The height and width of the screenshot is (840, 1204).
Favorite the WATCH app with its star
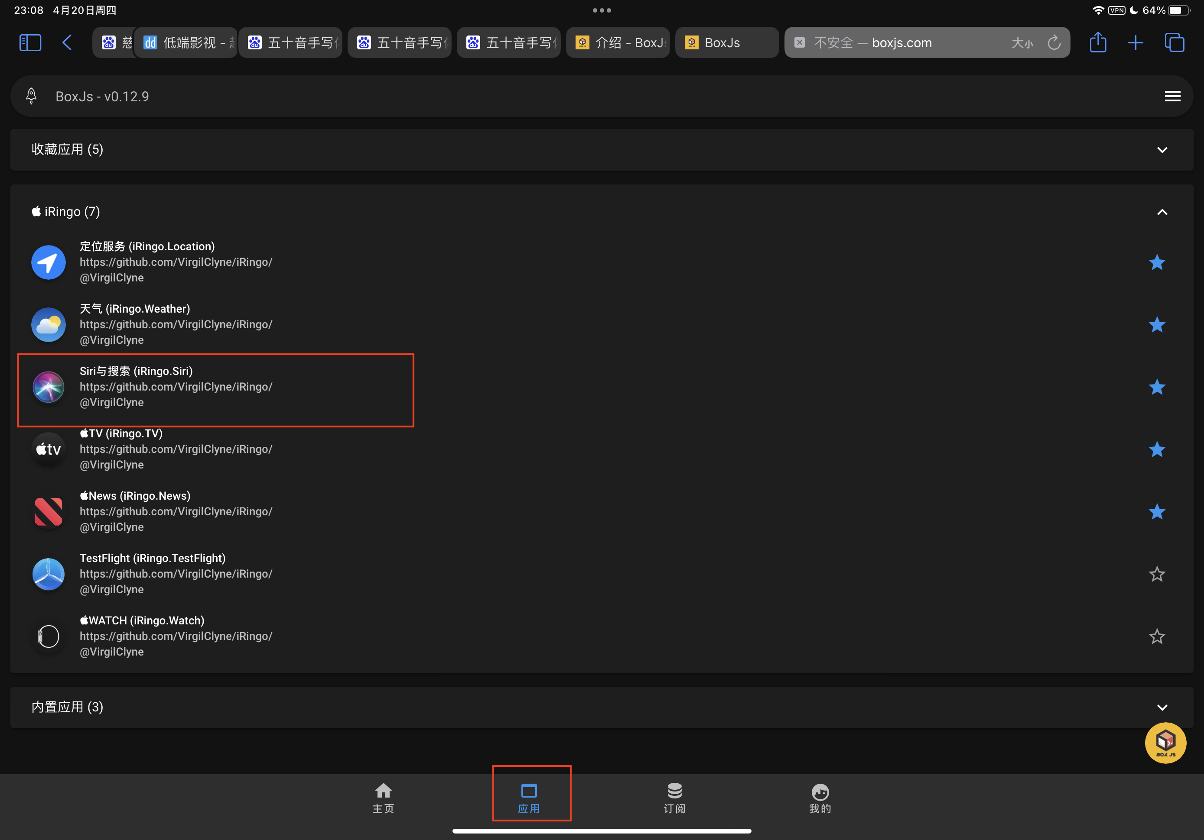[x=1156, y=636]
